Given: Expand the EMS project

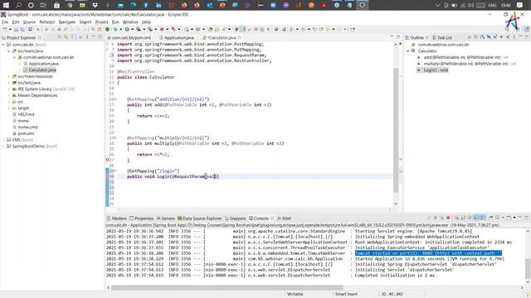Looking at the screenshot, I should click(3, 140).
